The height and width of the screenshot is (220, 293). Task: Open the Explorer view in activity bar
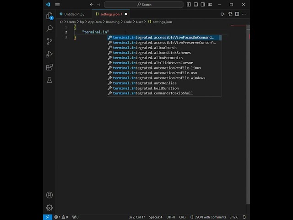tap(49, 16)
